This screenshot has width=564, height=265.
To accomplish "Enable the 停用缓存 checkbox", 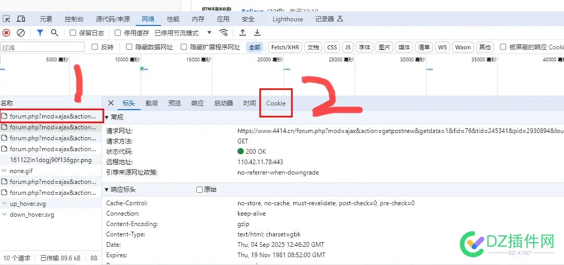I will [118, 33].
